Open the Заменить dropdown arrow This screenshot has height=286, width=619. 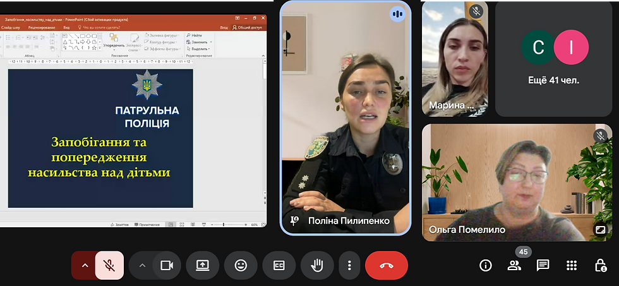coord(211,42)
